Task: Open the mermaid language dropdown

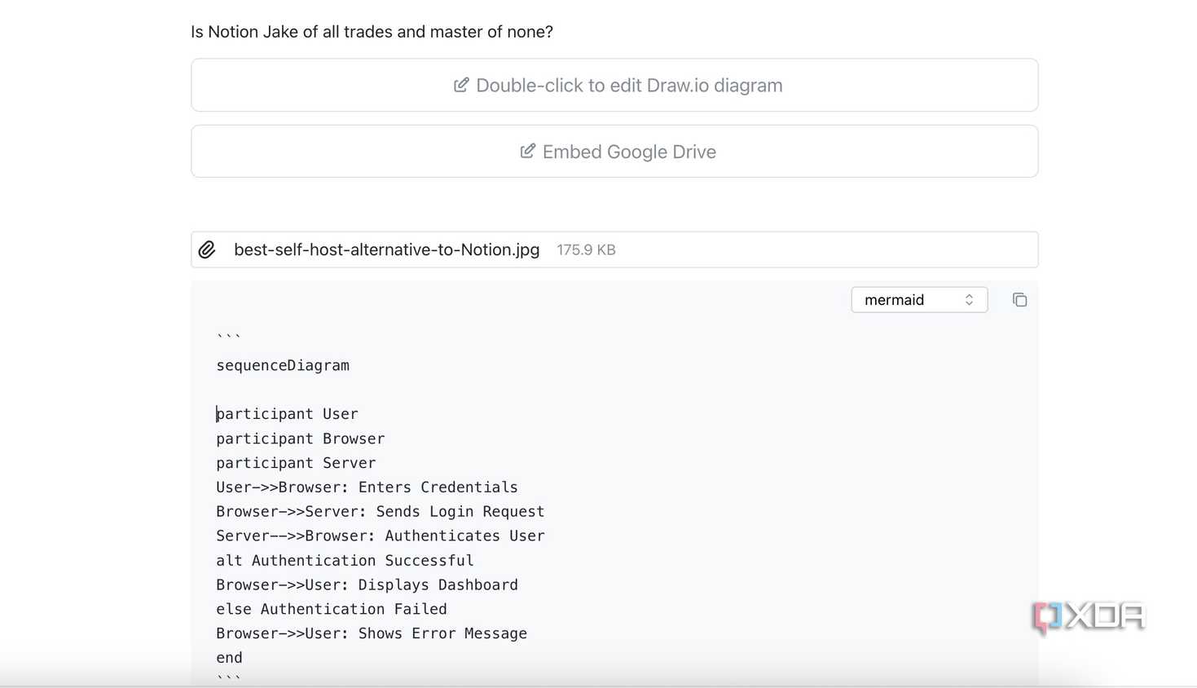Action: (919, 300)
